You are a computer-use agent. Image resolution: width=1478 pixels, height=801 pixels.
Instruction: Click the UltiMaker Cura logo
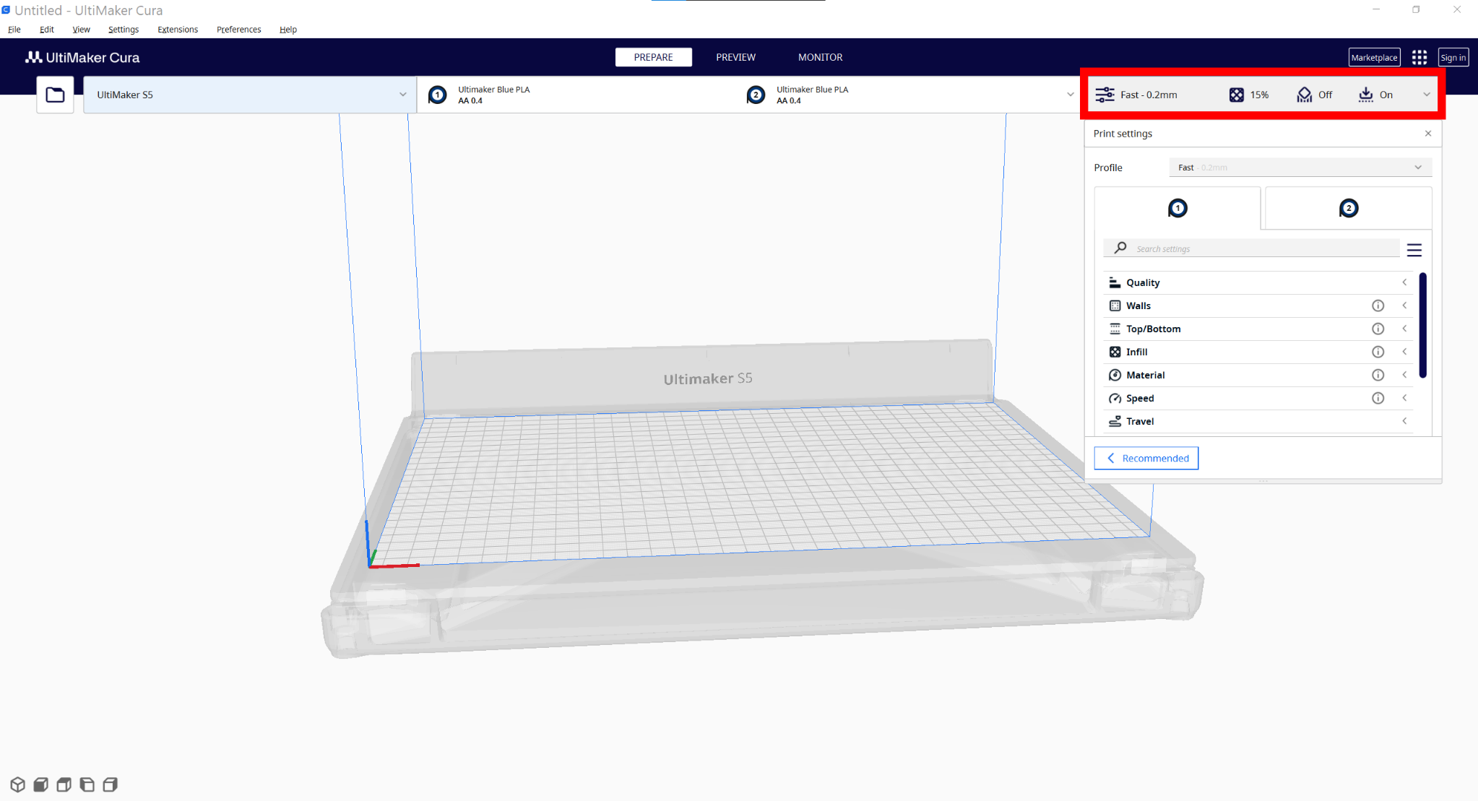pyautogui.click(x=82, y=57)
